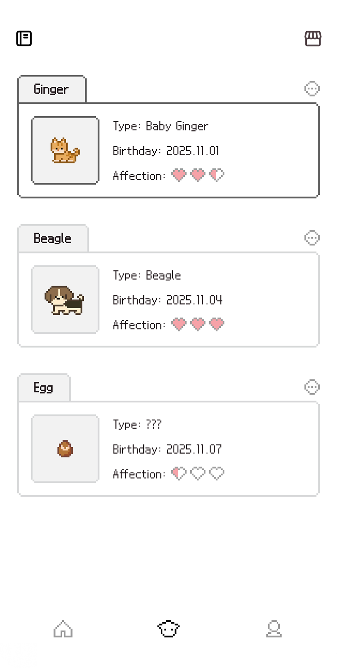This screenshot has width=337, height=668.
Task: Click the egg sprite in the Egg card
Action: [x=65, y=448]
